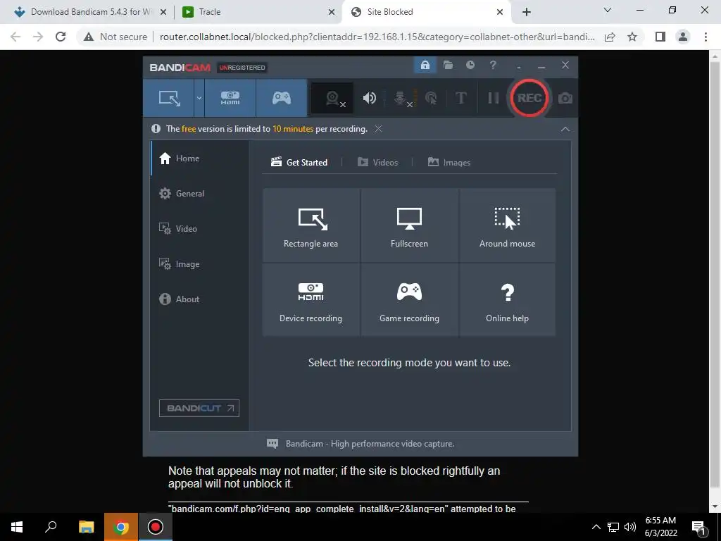Open Image settings in sidebar

tap(199, 264)
